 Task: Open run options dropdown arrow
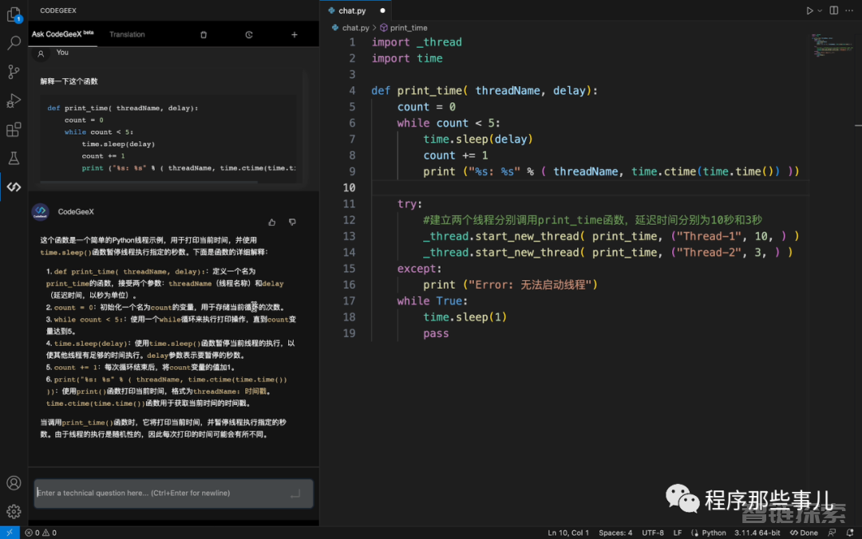coord(820,10)
